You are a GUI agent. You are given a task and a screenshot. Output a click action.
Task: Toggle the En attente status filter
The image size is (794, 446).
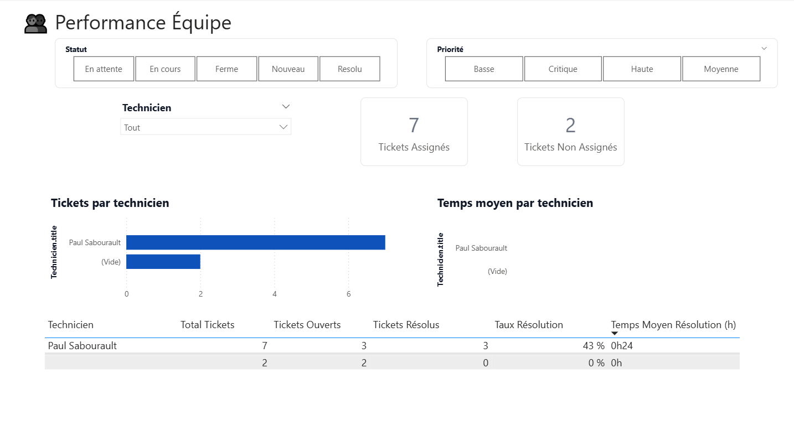tap(104, 69)
